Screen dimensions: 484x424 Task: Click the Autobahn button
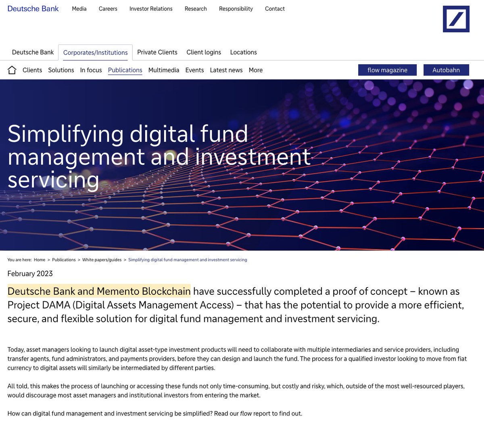[446, 70]
